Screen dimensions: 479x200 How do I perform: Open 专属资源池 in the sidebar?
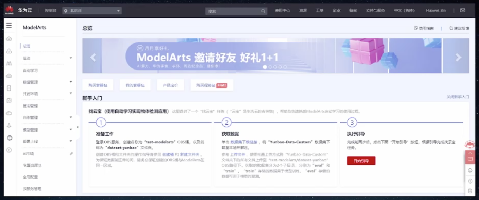(x=32, y=165)
